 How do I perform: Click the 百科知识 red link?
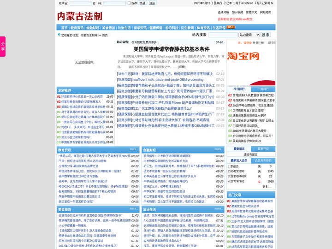(x=223, y=19)
